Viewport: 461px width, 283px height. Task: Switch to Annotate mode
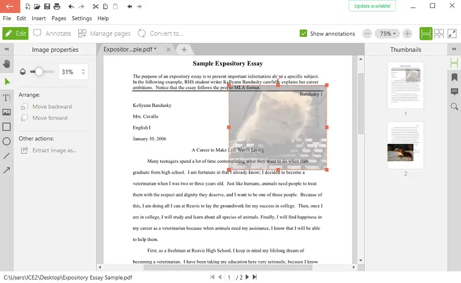pyautogui.click(x=52, y=33)
